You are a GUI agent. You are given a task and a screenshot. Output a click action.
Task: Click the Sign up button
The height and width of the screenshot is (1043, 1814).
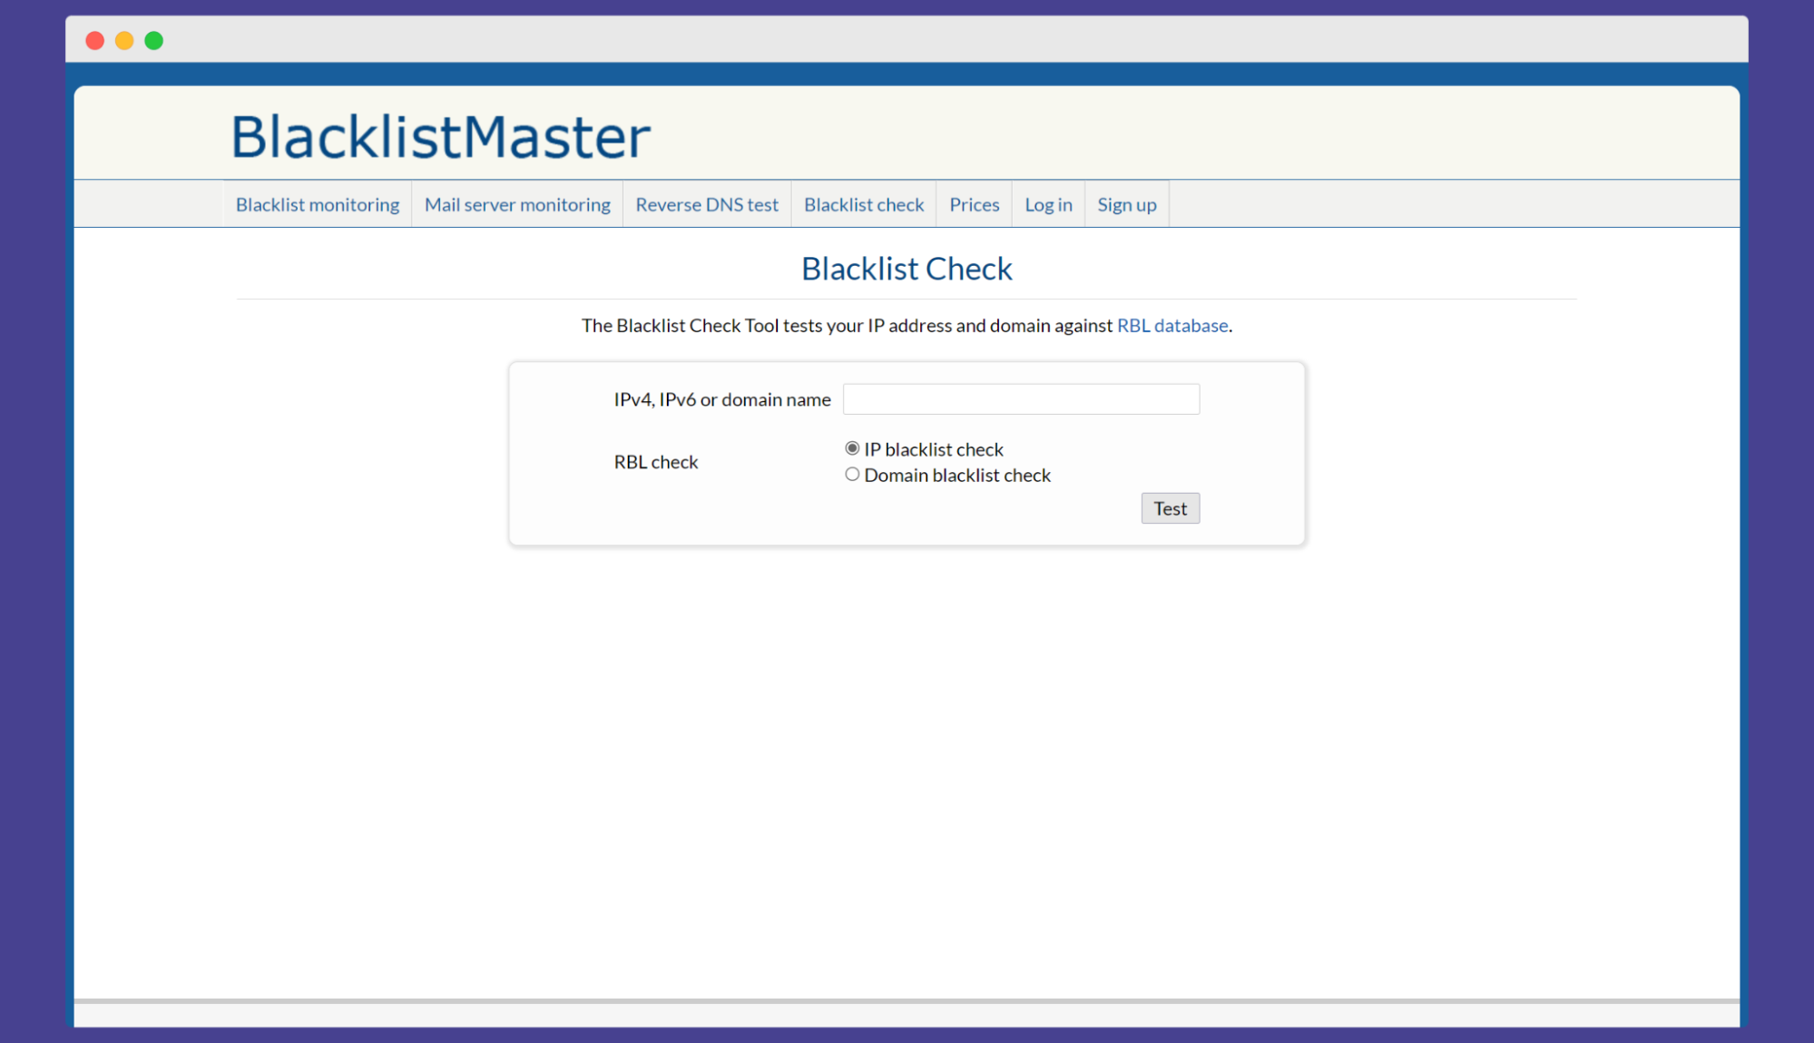pyautogui.click(x=1126, y=203)
